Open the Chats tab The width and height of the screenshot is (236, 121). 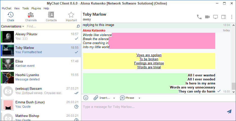click(x=11, y=17)
